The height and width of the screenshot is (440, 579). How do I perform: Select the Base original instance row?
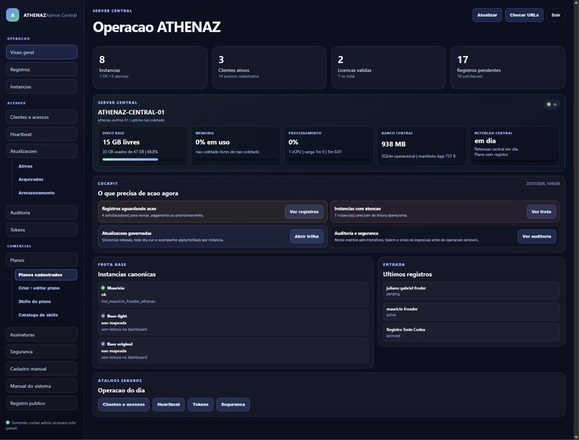233,351
